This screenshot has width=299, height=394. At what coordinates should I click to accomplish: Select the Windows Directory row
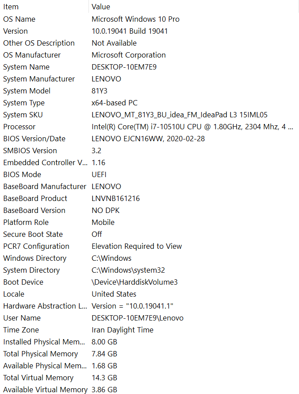point(149,258)
